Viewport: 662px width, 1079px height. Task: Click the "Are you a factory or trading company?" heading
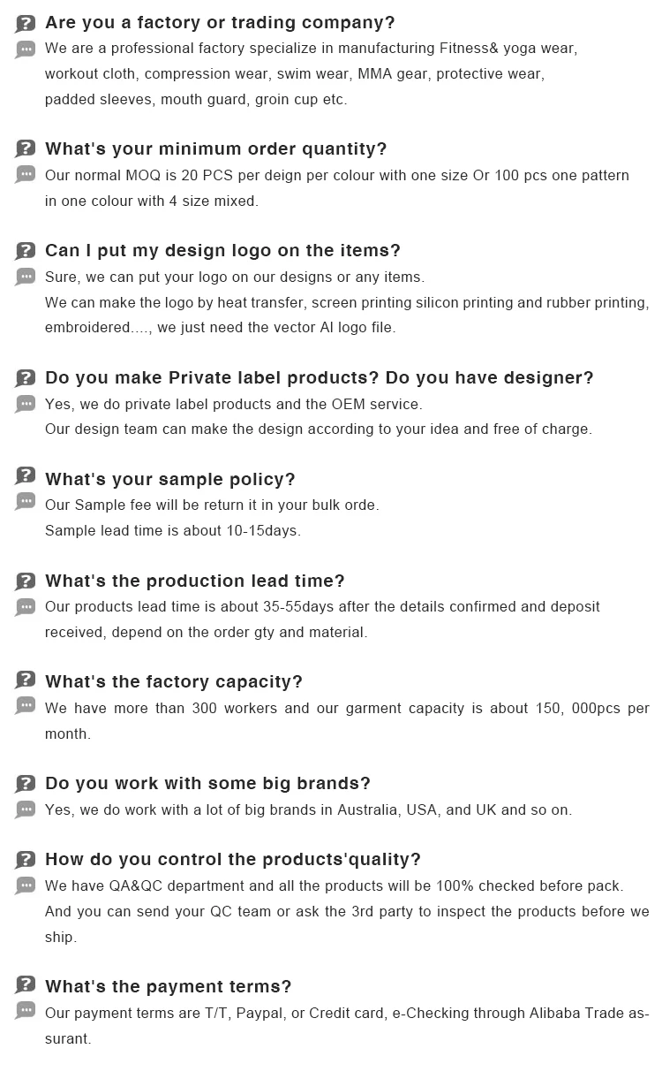point(220,22)
